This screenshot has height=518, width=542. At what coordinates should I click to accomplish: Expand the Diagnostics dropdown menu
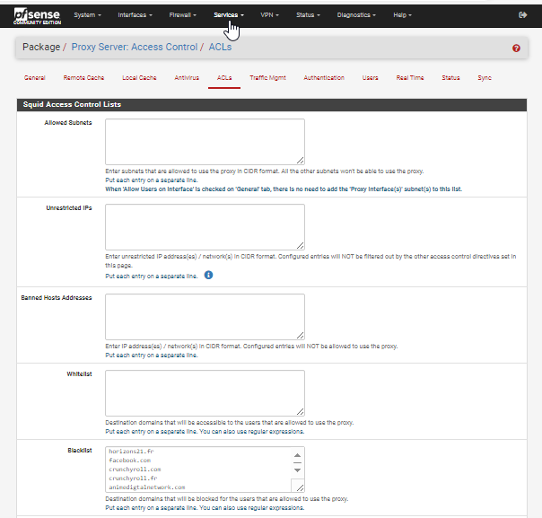pos(356,15)
